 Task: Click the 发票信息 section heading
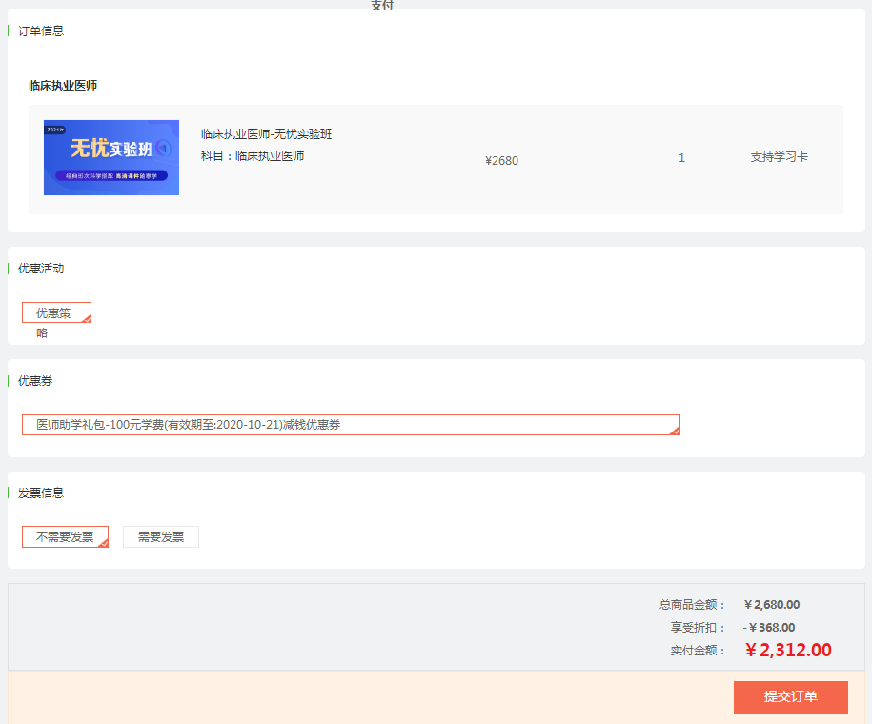click(x=41, y=493)
